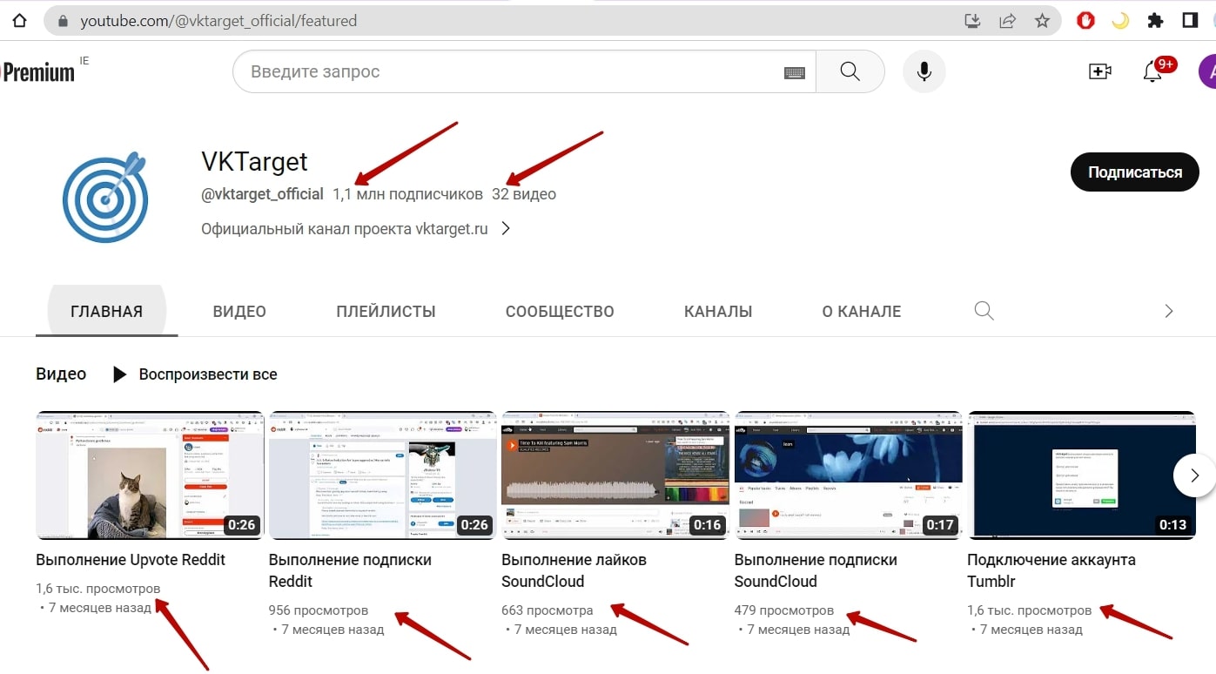Click the Видео section heading

[61, 374]
